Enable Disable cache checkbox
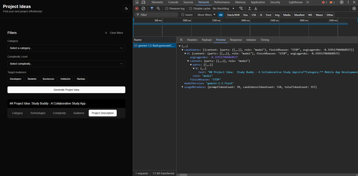The image size is (358, 176). (191, 9)
